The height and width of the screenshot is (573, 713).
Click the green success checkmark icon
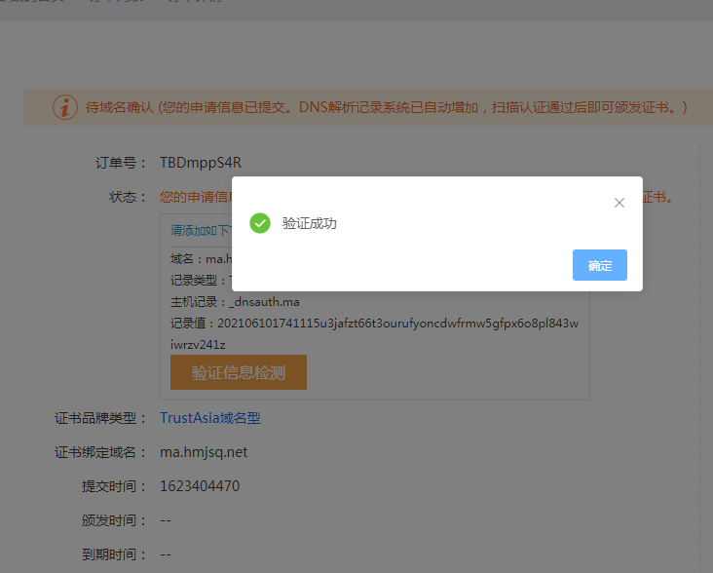click(x=260, y=223)
